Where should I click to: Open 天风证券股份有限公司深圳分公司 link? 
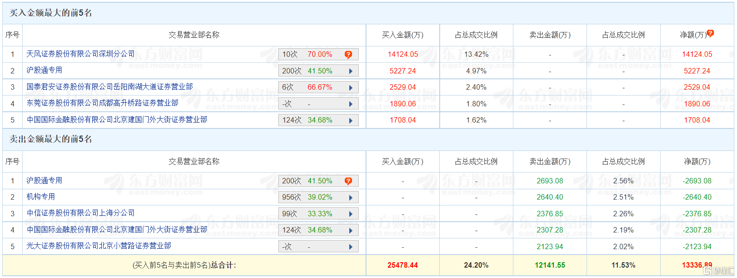pos(80,54)
